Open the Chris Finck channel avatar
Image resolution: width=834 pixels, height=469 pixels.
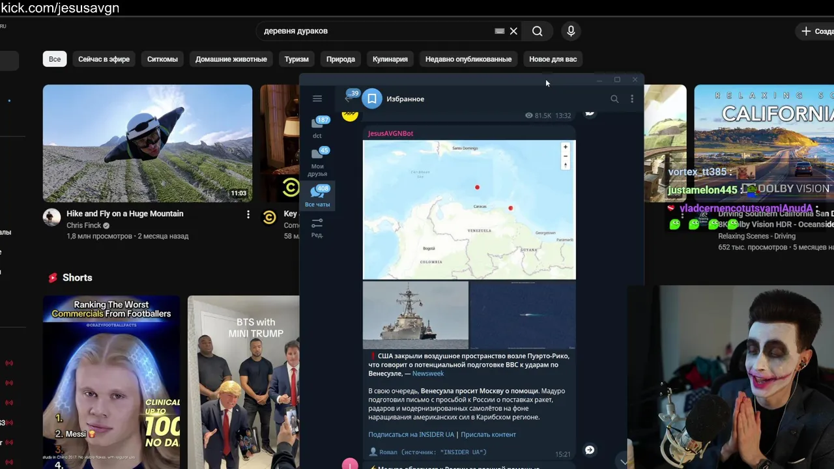(x=51, y=218)
